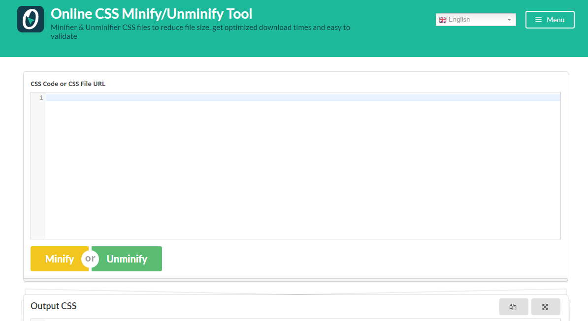
Task: Click the Minifier & Unminifier subtitle text
Action: pyautogui.click(x=200, y=32)
